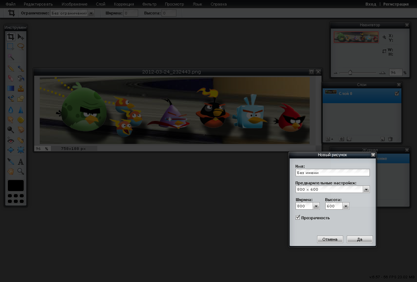Select the Dodge tool

pos(11,130)
